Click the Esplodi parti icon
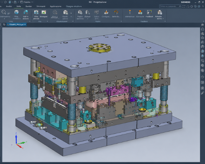205x164 pixels. click(97, 12)
